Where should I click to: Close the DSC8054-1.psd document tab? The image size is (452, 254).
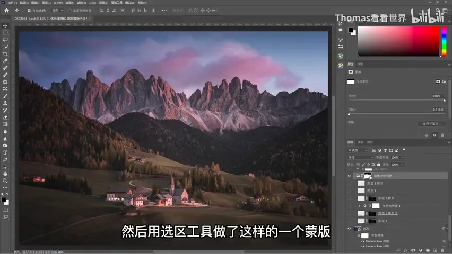[90, 19]
